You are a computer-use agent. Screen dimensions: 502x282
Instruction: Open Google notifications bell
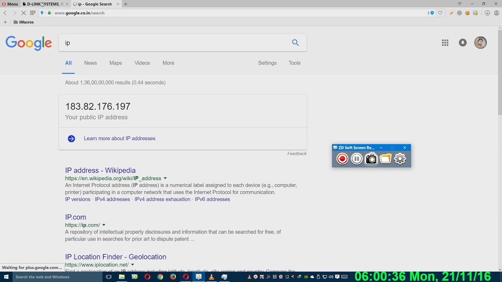click(x=463, y=43)
